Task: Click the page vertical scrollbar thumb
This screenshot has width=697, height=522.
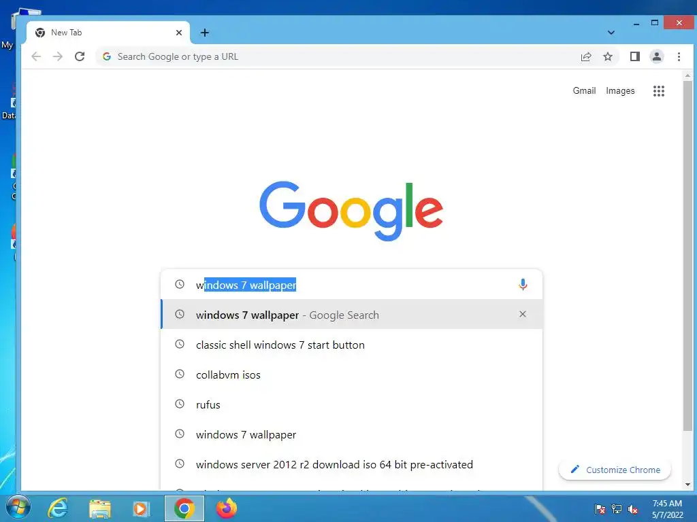Action: click(x=687, y=256)
